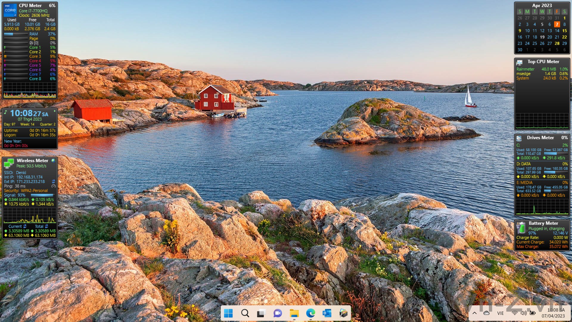
Task: Click the CPU usage history graph
Action: pyautogui.click(x=29, y=90)
